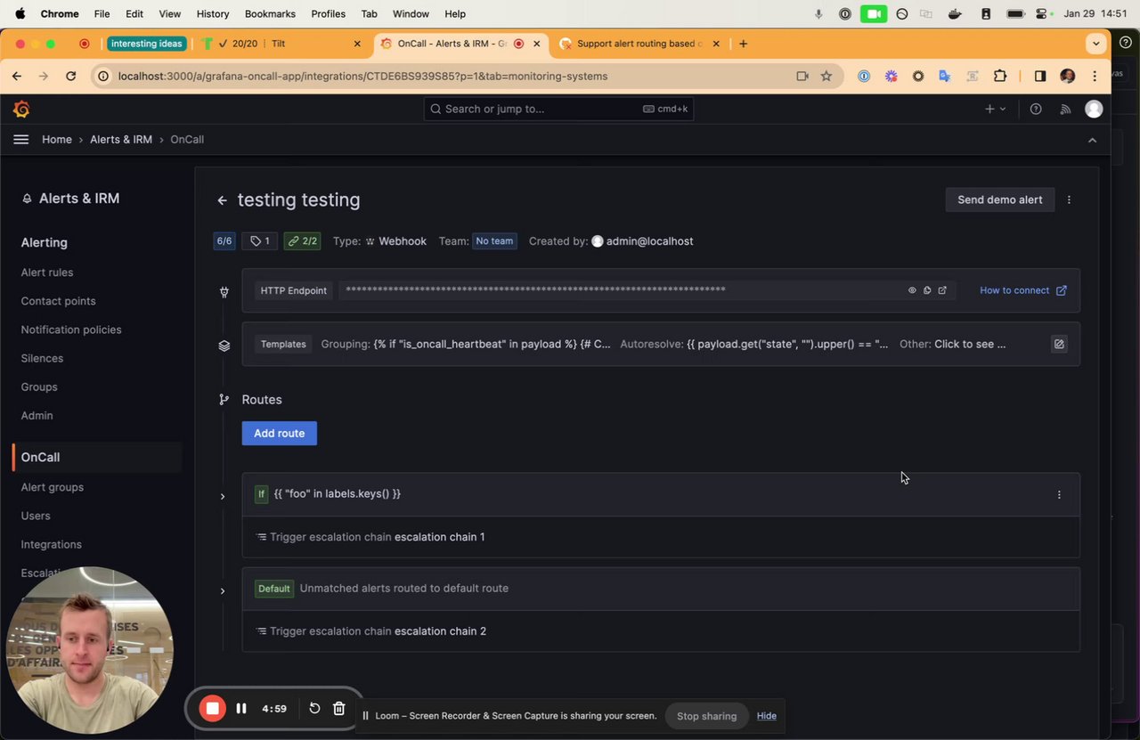The width and height of the screenshot is (1140, 740).
Task: Send a demo alert
Action: pos(999,199)
